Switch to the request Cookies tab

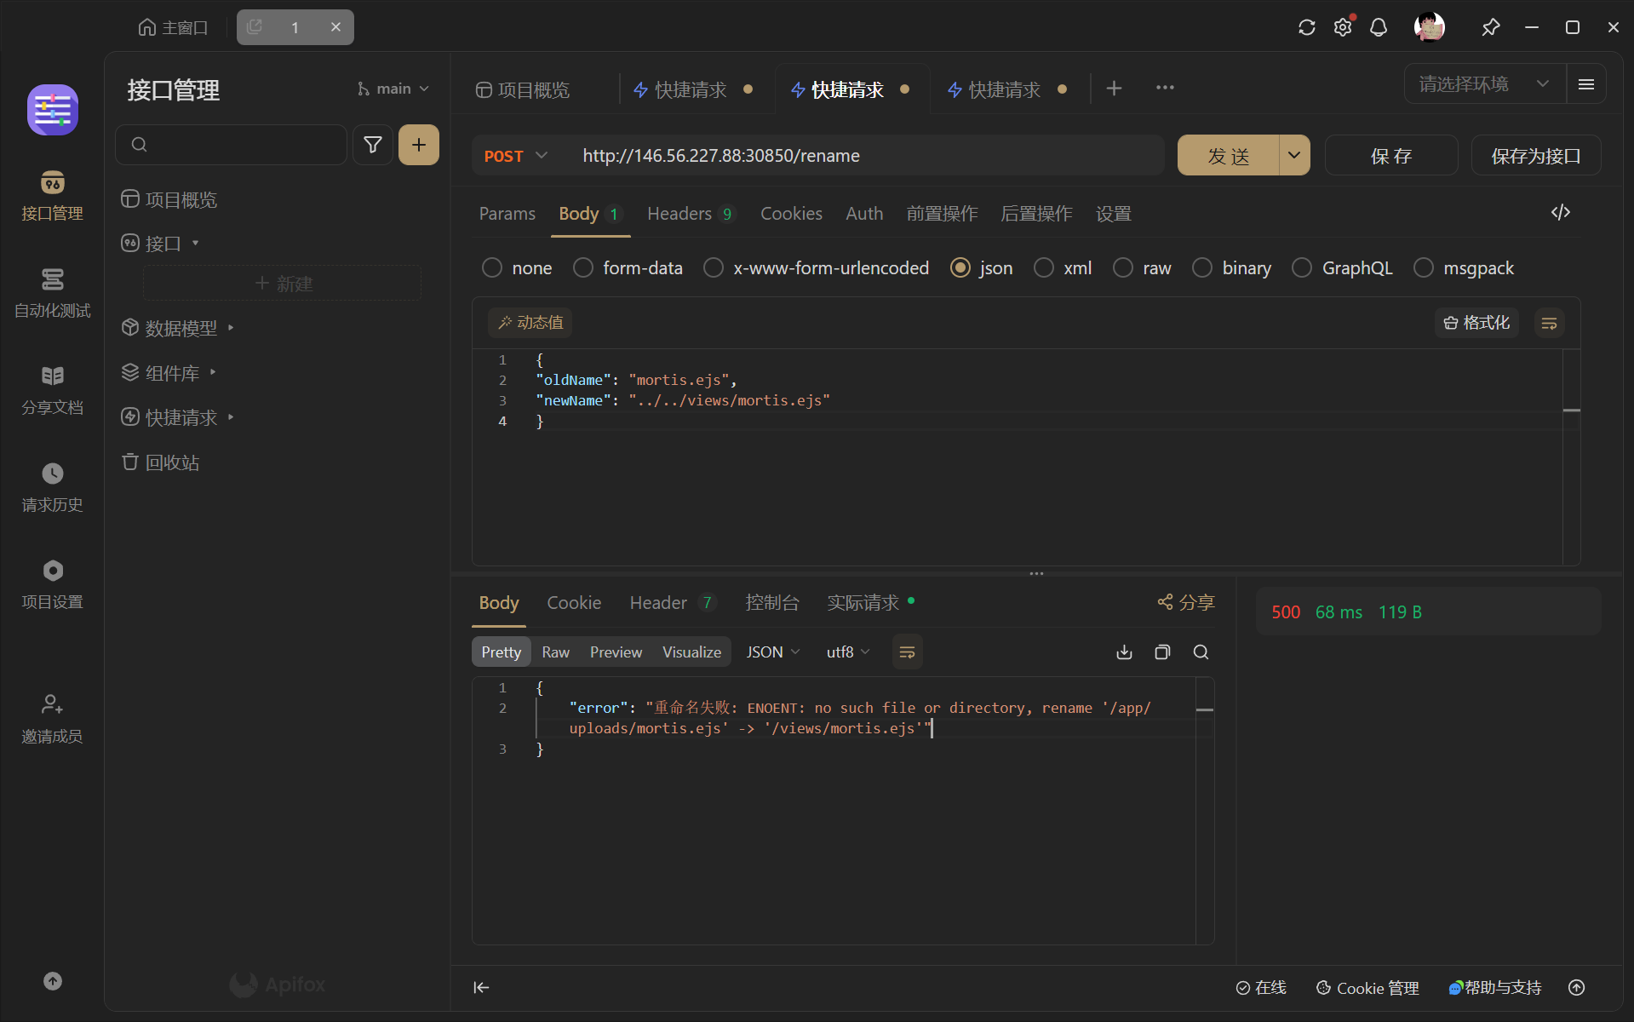click(791, 214)
